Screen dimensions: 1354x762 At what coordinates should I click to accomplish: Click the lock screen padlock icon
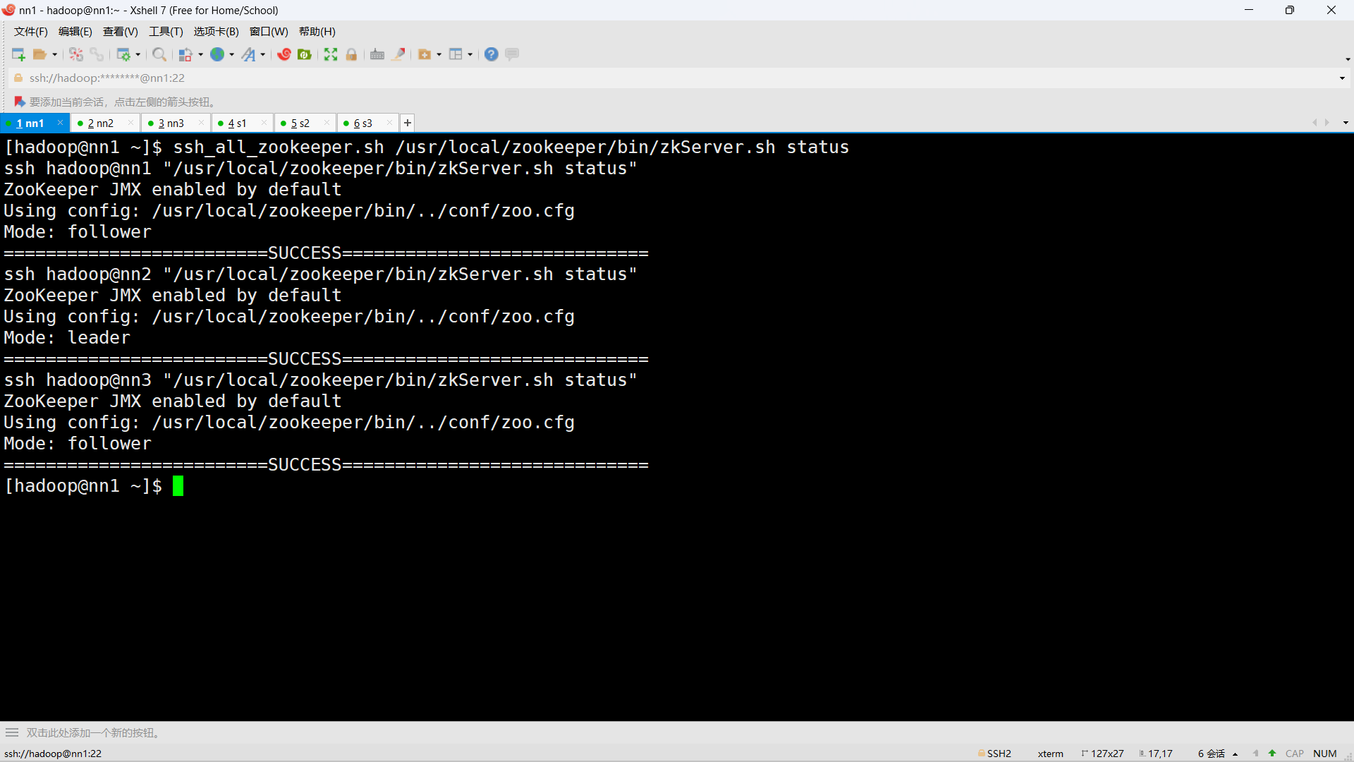[x=351, y=54]
